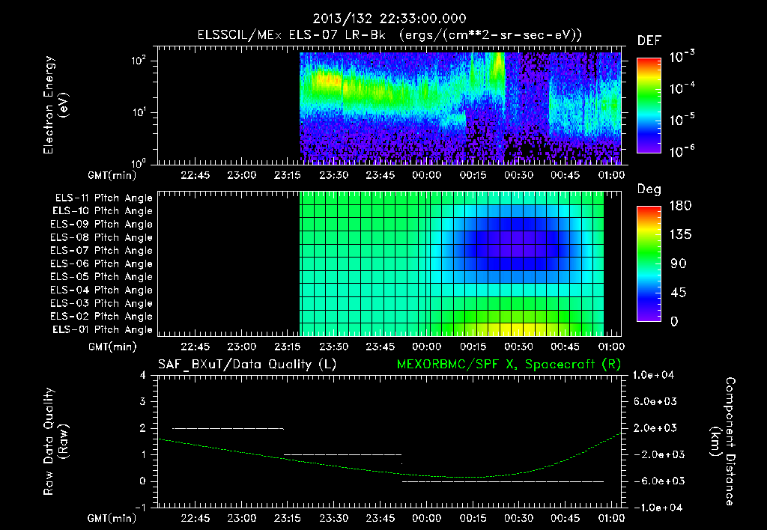This screenshot has height=530, width=767.
Task: Click the ELS-02 Pitch Angle row label
Action: [102, 317]
